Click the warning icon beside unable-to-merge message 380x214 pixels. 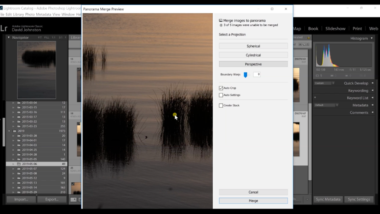(221, 25)
